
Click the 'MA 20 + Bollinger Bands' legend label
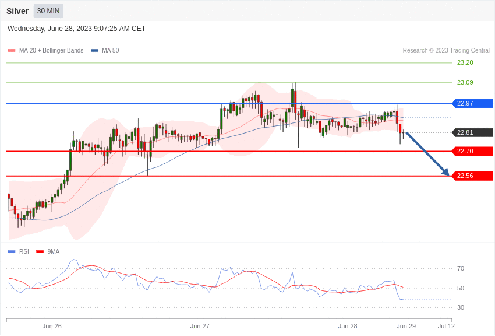pos(51,50)
